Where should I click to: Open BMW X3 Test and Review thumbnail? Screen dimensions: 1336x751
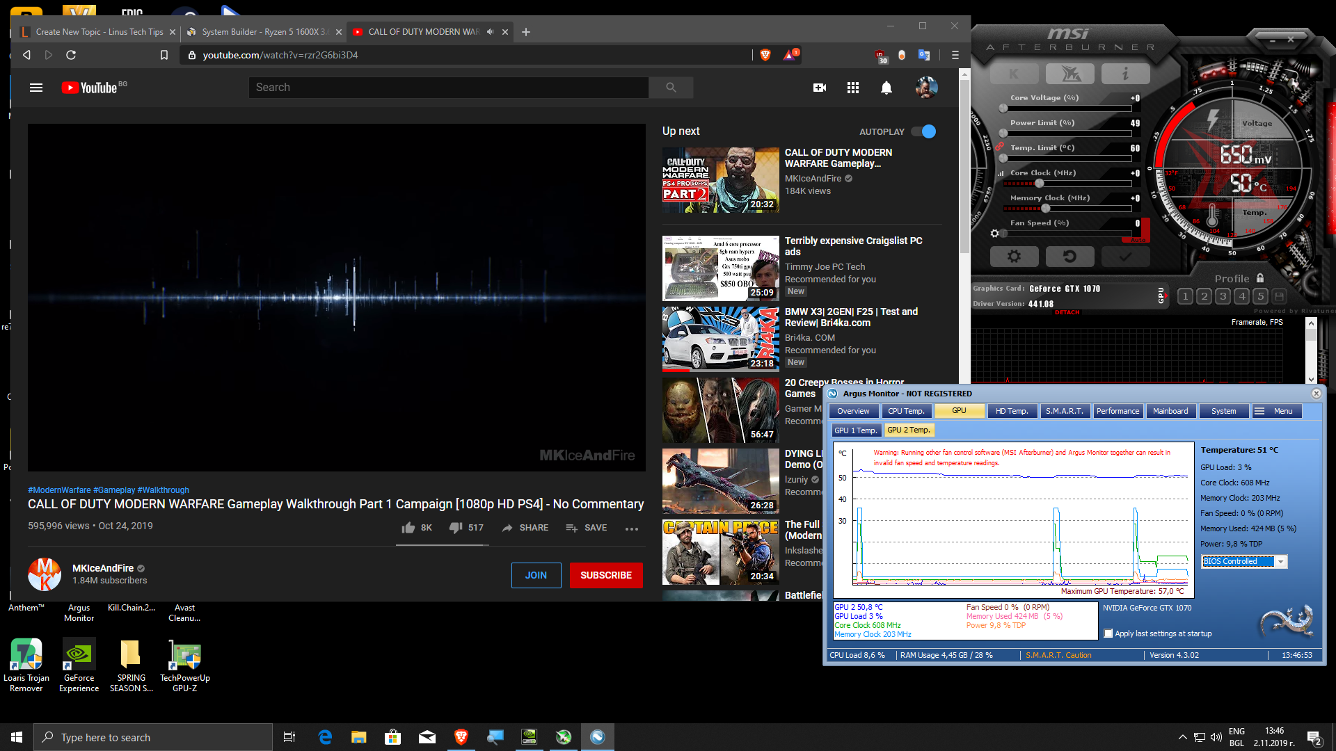(x=720, y=339)
